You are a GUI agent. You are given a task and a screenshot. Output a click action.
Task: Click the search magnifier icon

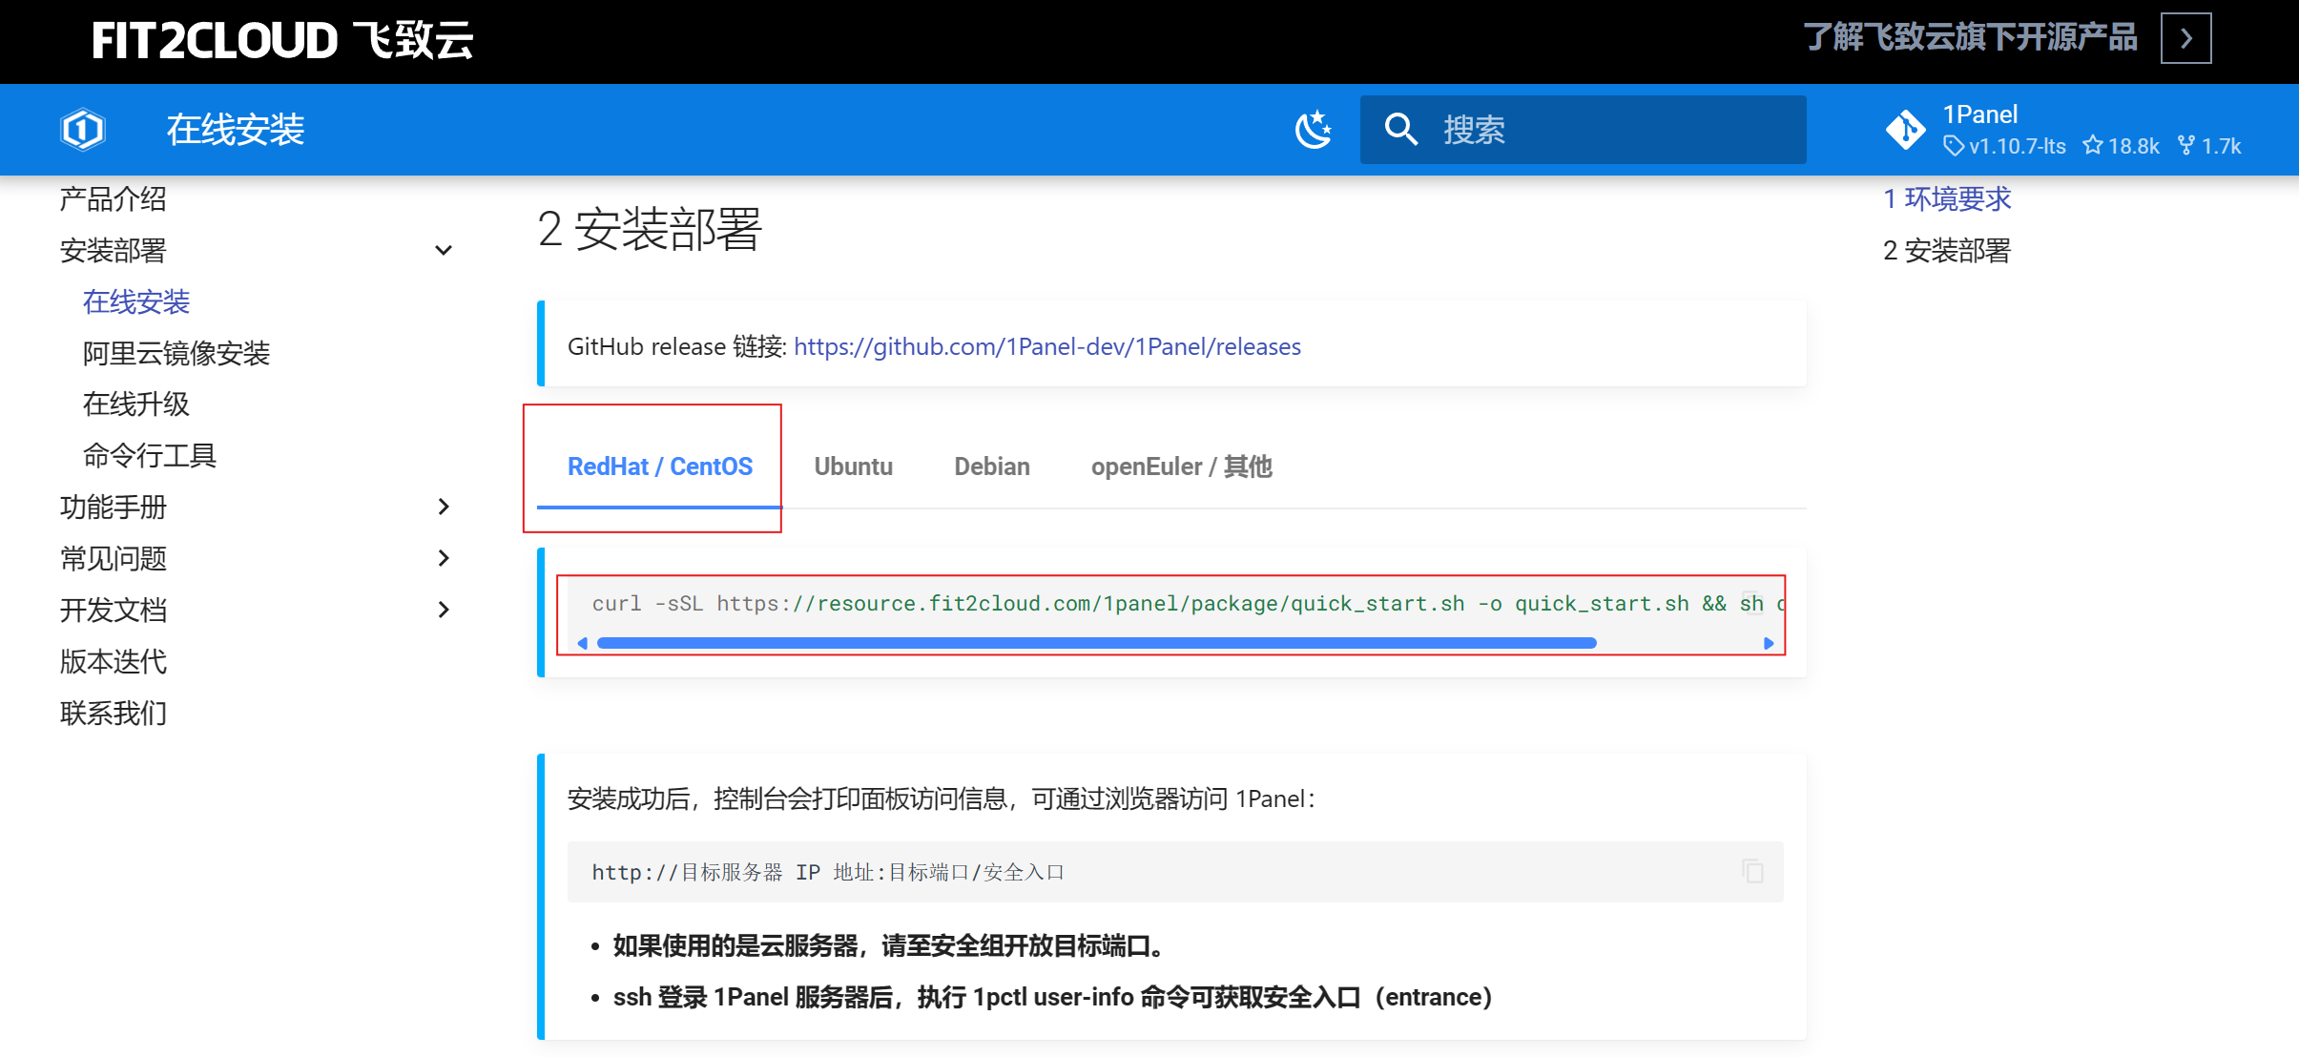tap(1400, 130)
